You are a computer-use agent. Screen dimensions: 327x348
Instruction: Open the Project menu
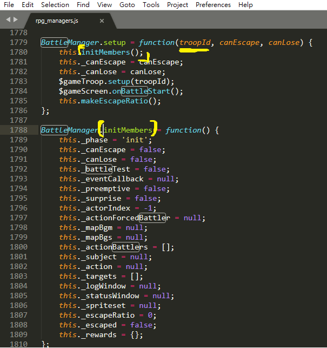[x=177, y=5]
